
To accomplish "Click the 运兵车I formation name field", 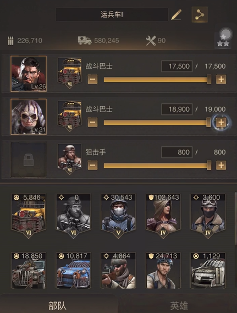I will point(112,14).
